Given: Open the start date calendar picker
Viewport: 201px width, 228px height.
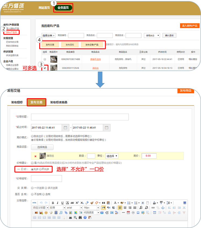Looking at the screenshot, I should 65,128.
